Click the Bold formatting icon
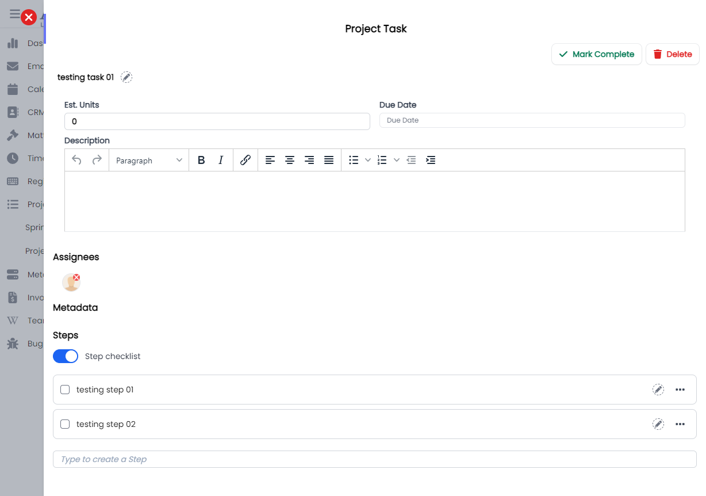The image size is (706, 496). tap(201, 161)
